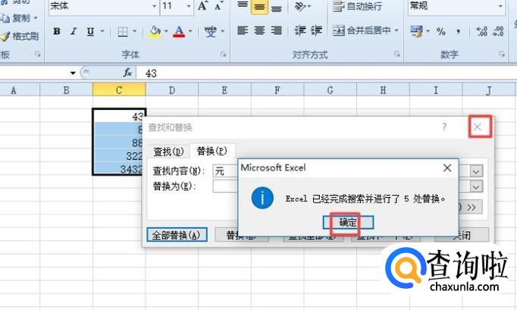Image resolution: width=517 pixels, height=310 pixels.
Task: Click the percent style icon
Action: (x=440, y=31)
